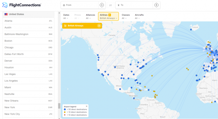Screen dimensions: 218x119
Task: Click the sidebar scrollbar thumb
Action: click(x=59, y=106)
